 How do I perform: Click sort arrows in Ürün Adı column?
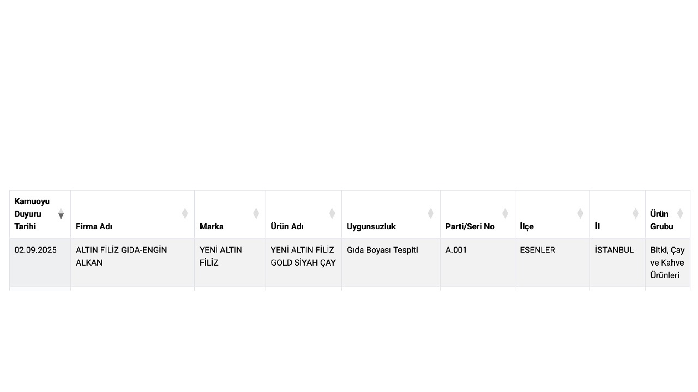[332, 213]
